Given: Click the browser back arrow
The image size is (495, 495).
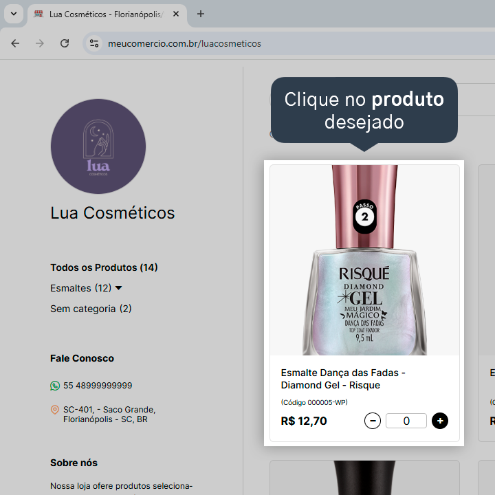Looking at the screenshot, I should (x=15, y=43).
